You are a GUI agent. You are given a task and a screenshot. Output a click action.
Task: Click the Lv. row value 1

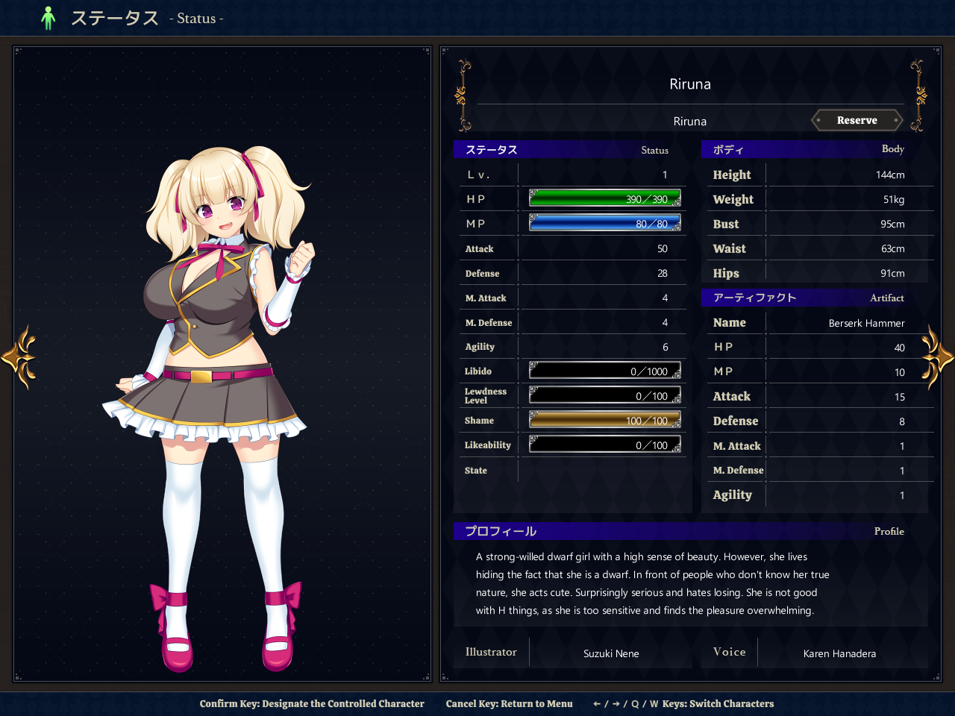point(665,175)
